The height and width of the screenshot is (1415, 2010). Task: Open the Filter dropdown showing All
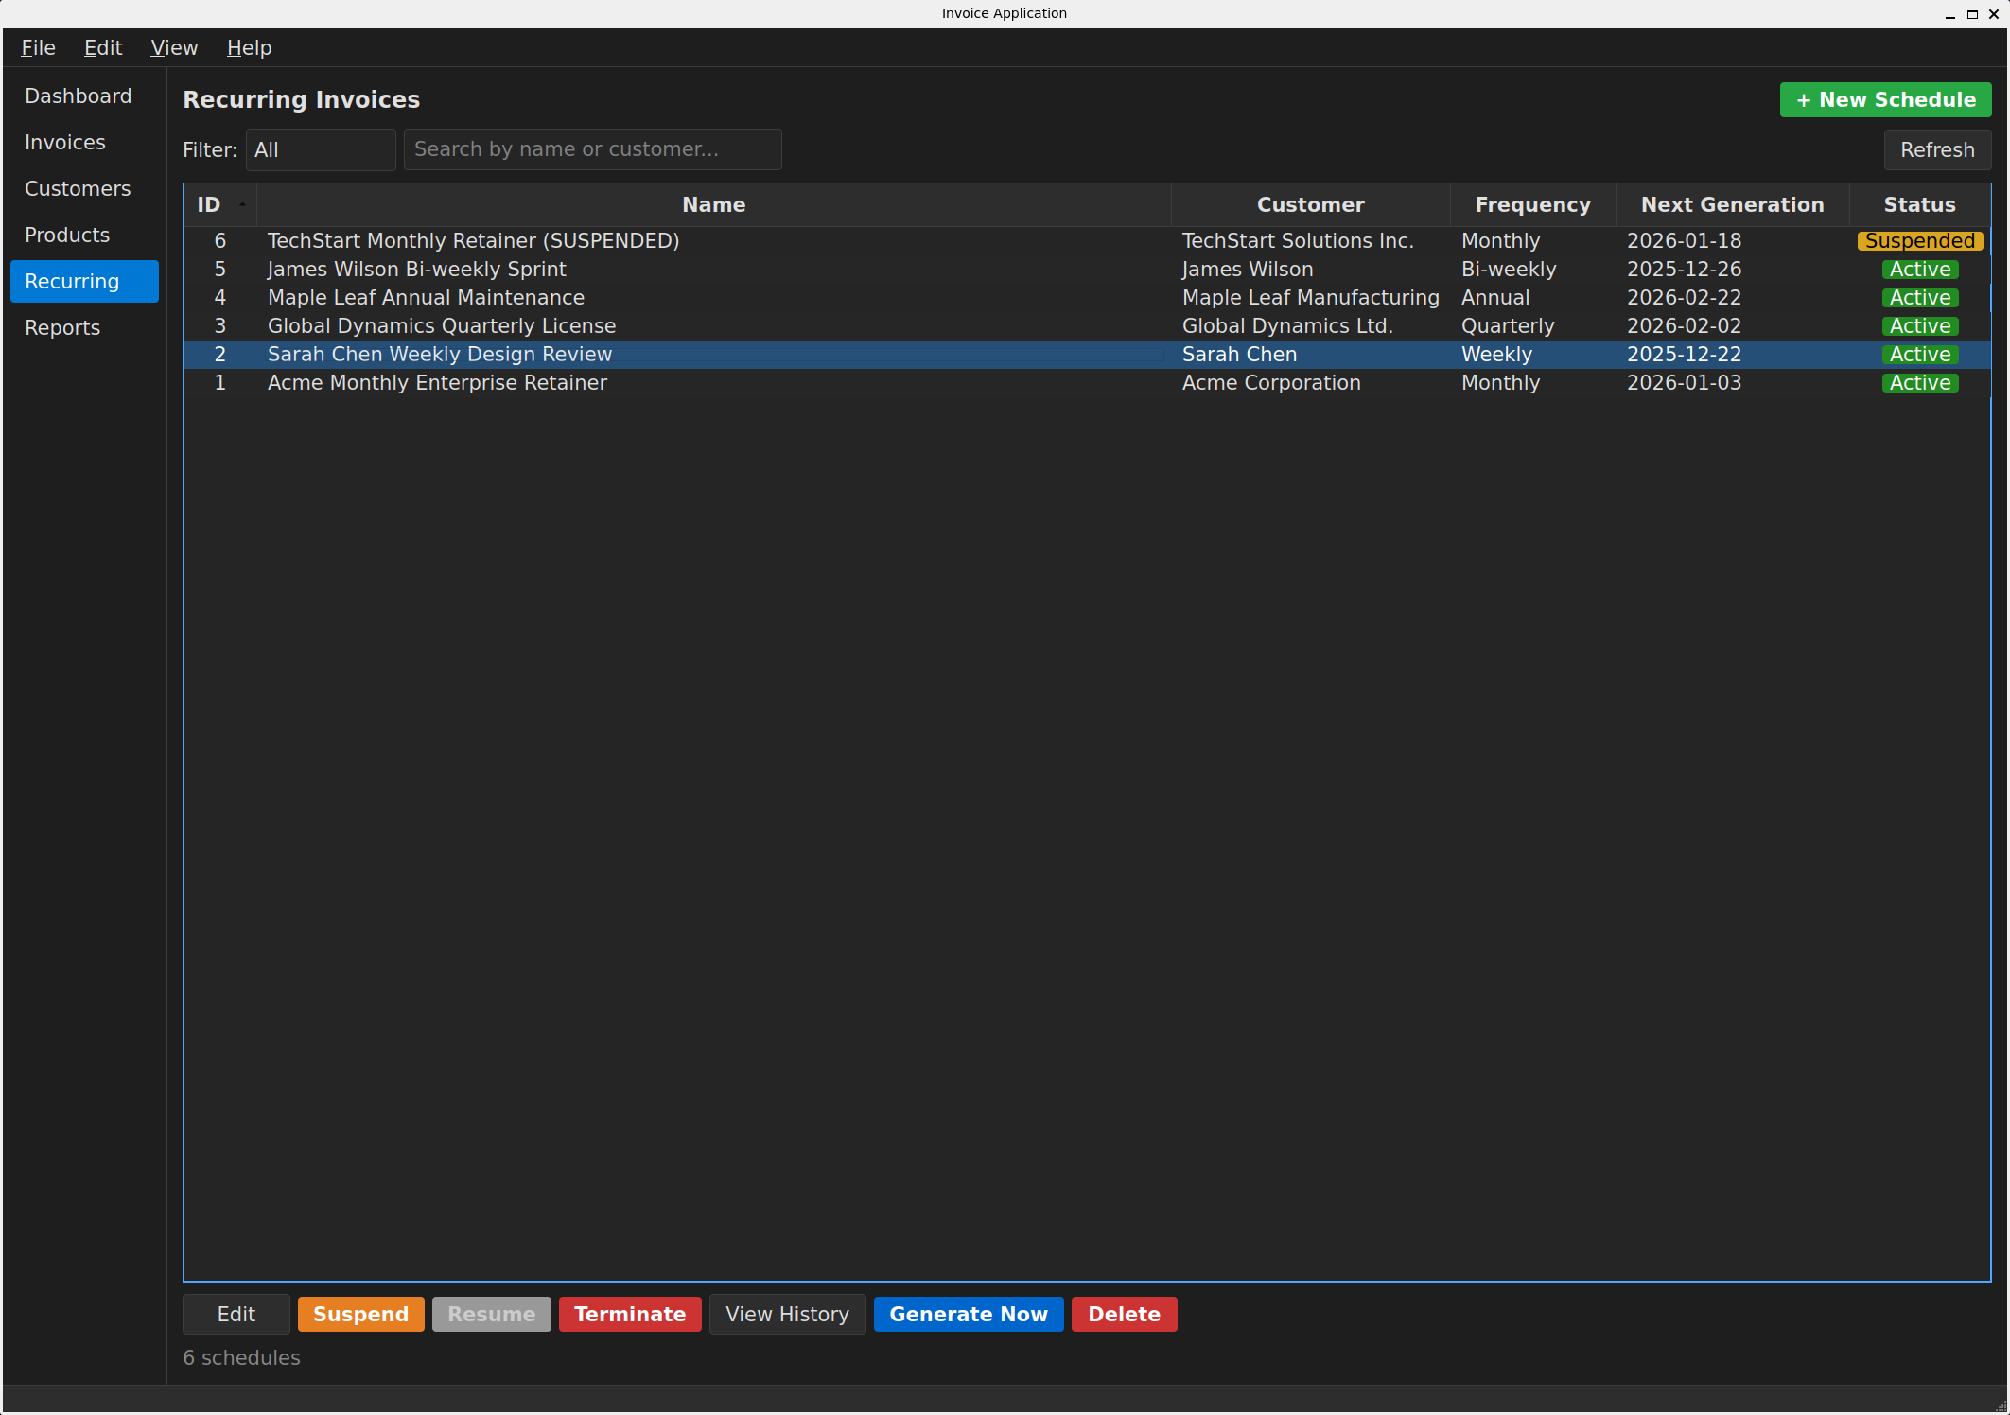click(x=320, y=149)
